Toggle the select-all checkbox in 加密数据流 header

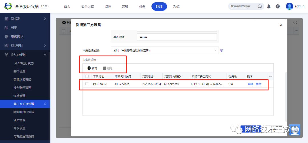87,76
